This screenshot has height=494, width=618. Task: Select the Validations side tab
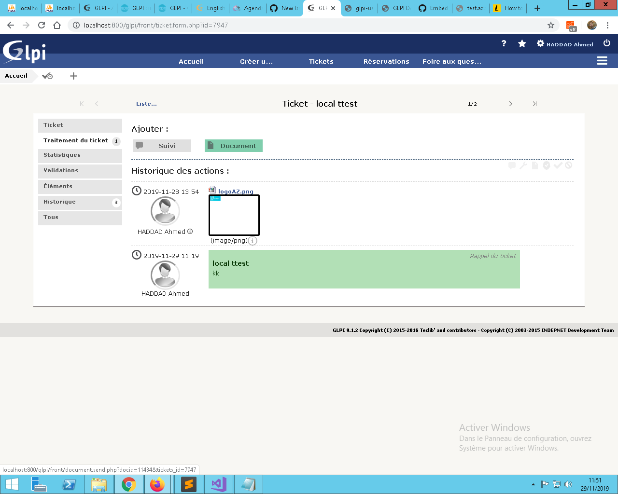pos(80,171)
